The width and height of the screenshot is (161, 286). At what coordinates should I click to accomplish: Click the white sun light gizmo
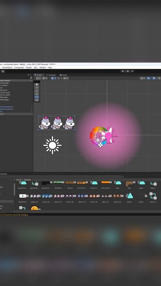(52, 145)
